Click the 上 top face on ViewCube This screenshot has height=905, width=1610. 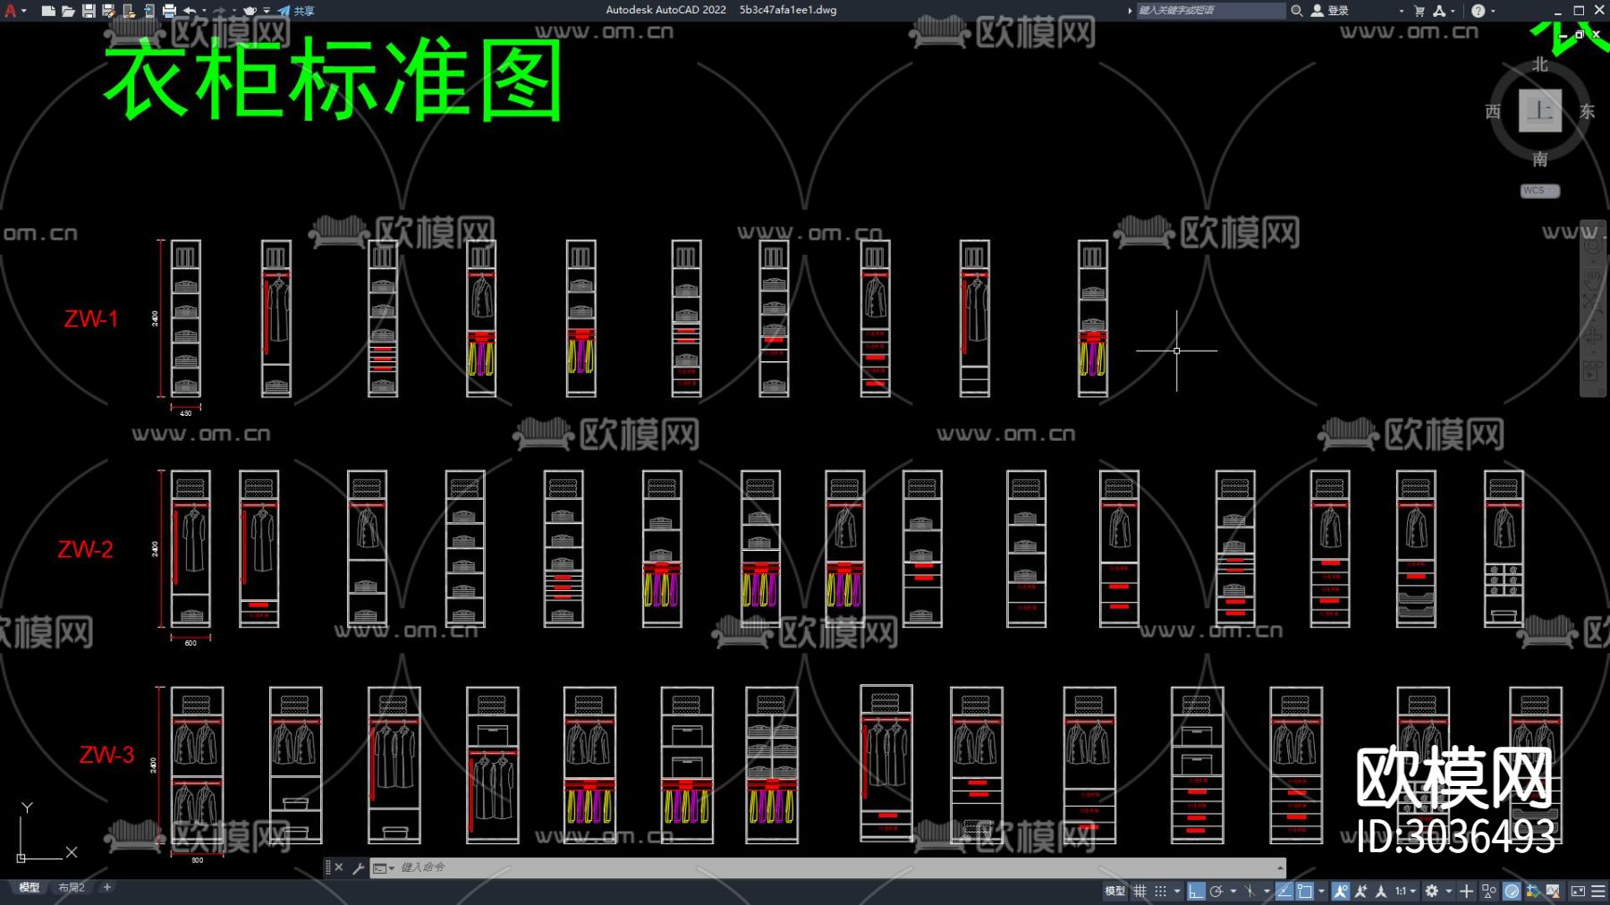pos(1539,111)
